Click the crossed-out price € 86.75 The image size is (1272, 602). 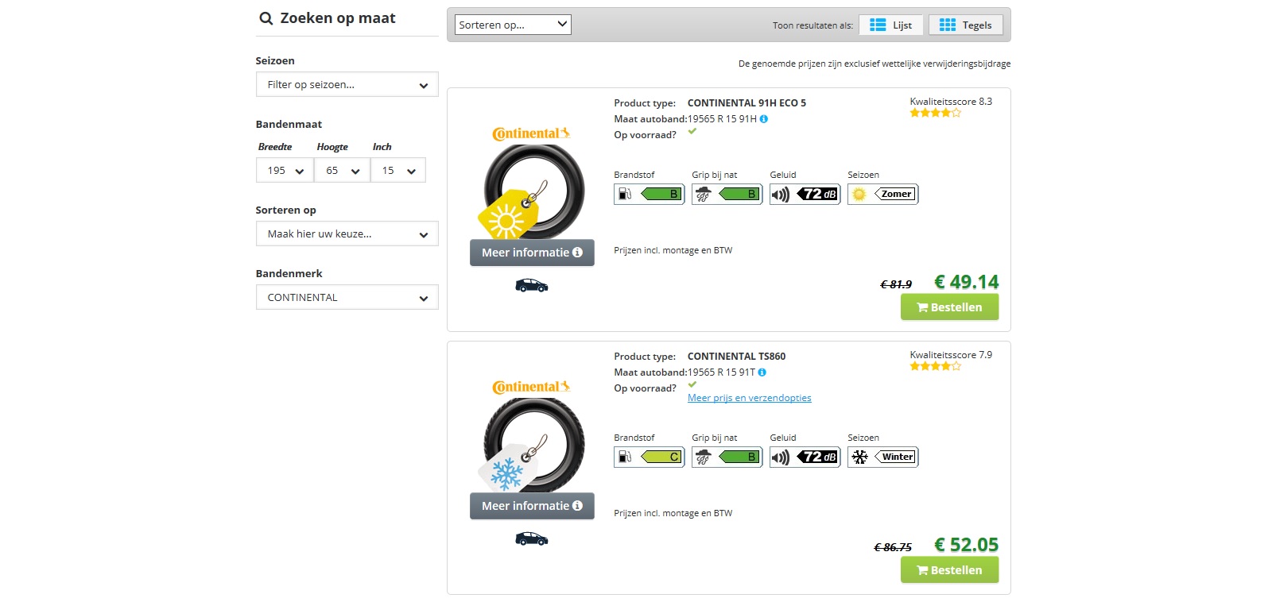pos(893,547)
